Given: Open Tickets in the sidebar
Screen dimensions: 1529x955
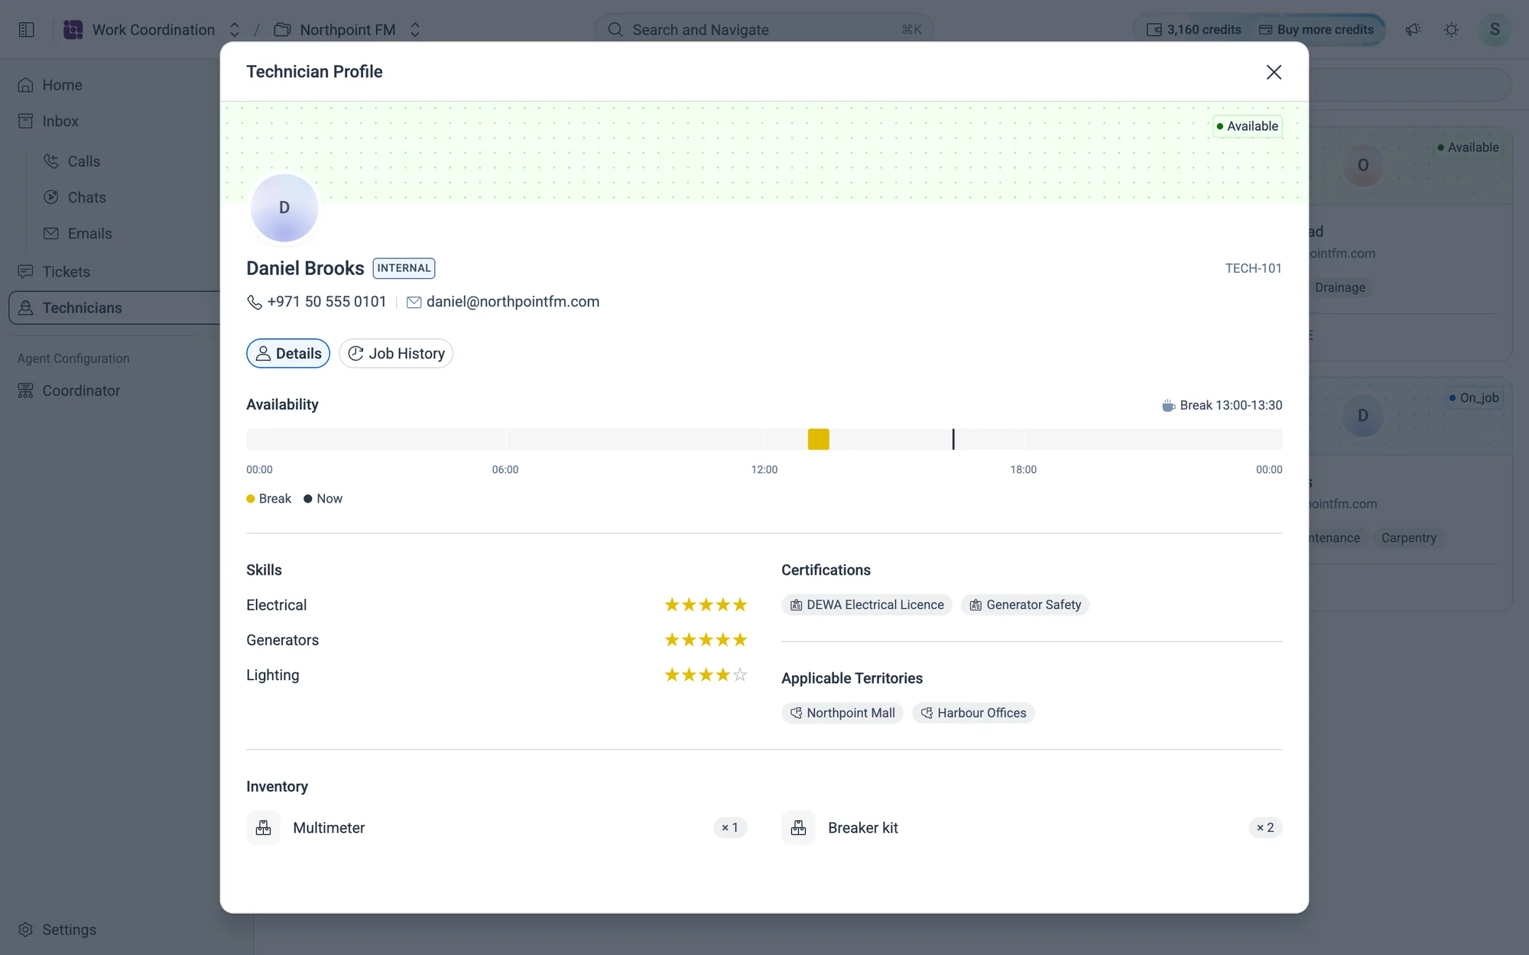Looking at the screenshot, I should click(x=54, y=272).
